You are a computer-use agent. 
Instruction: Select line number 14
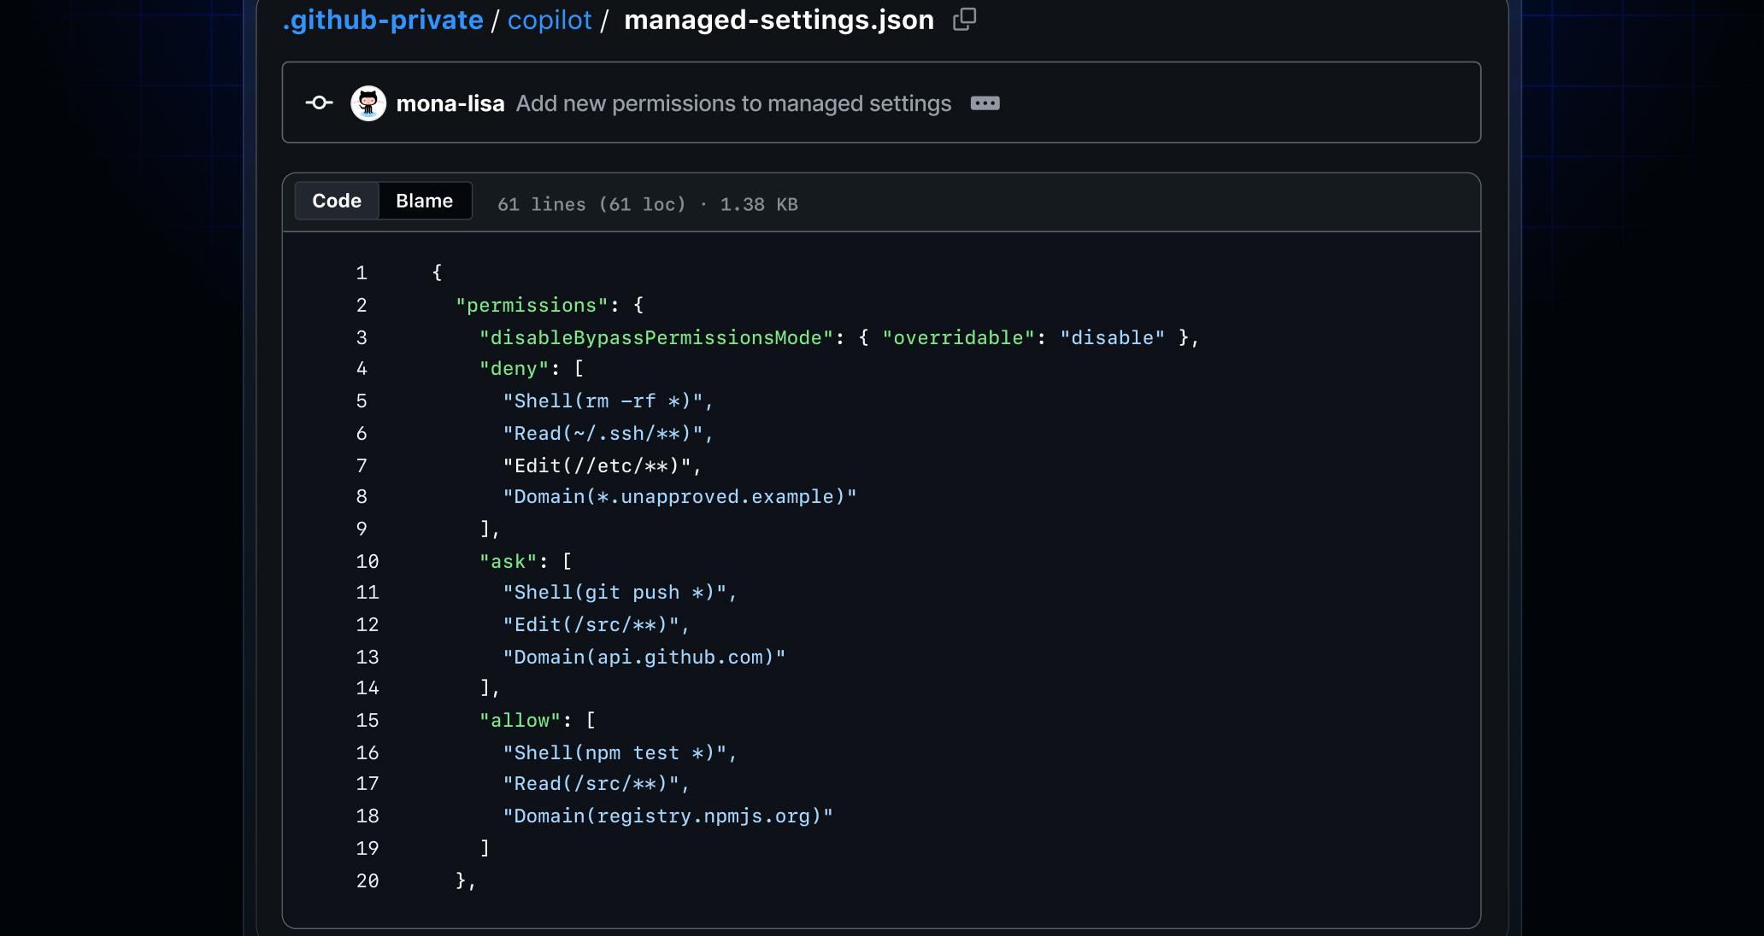coord(367,687)
